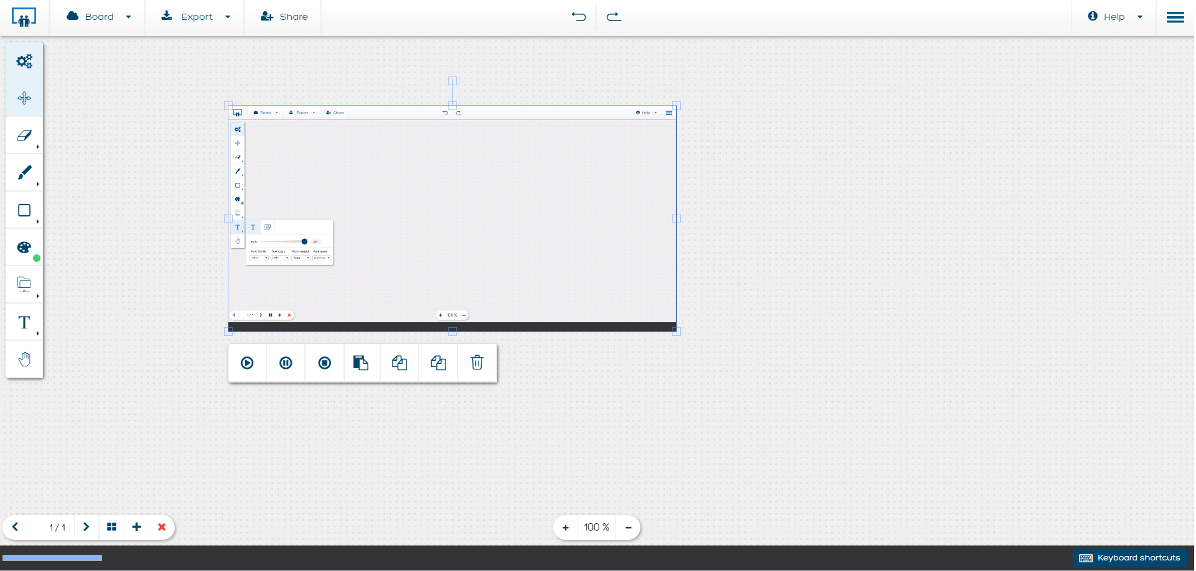Redo the last action
The height and width of the screenshot is (571, 1196).
click(x=614, y=17)
